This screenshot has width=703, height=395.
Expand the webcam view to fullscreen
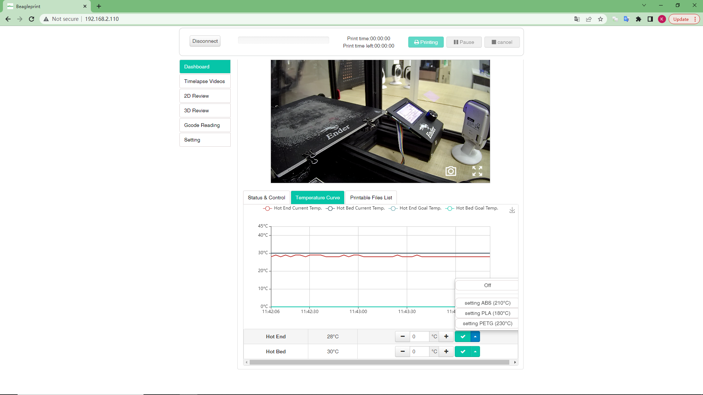click(x=477, y=171)
